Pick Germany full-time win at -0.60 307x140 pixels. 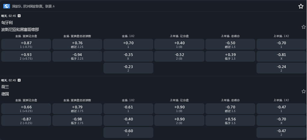coord(128,132)
